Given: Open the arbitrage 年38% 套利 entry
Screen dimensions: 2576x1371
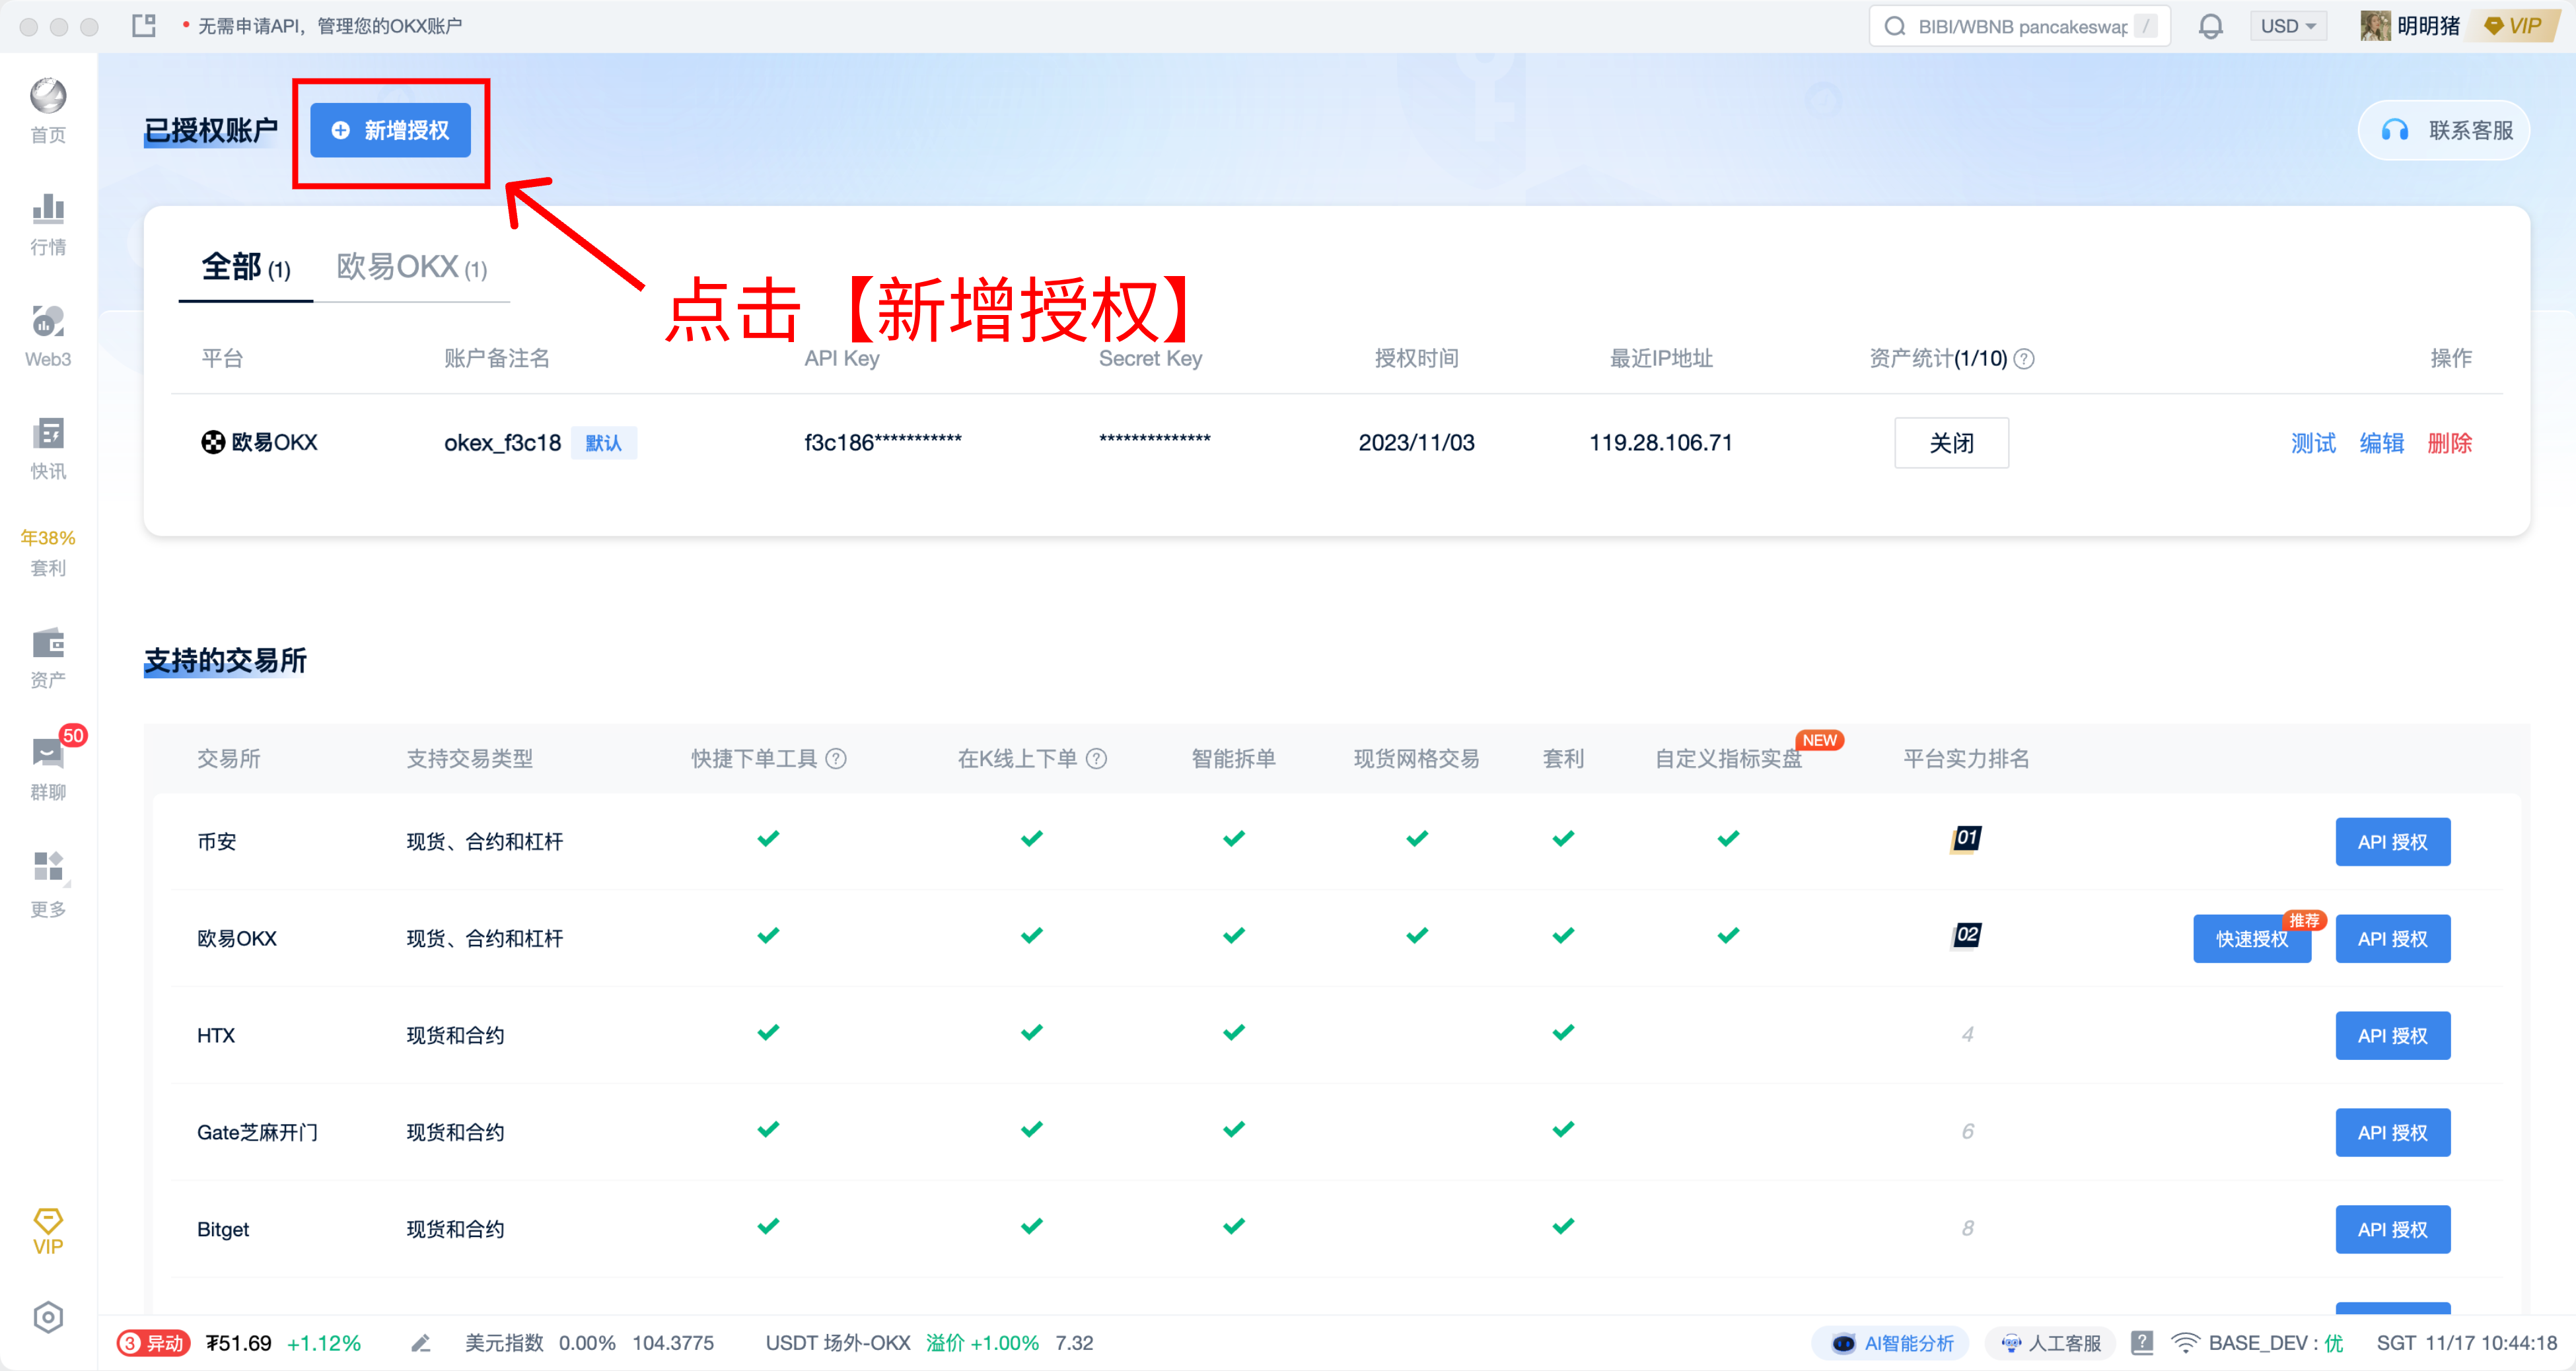Looking at the screenshot, I should 48,552.
